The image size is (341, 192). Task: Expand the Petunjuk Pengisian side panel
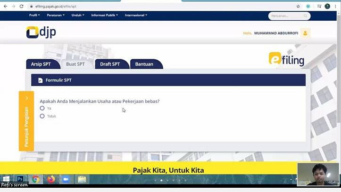click(x=26, y=120)
